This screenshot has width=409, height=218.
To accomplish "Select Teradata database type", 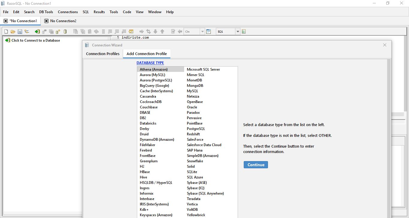I will (x=193, y=199).
